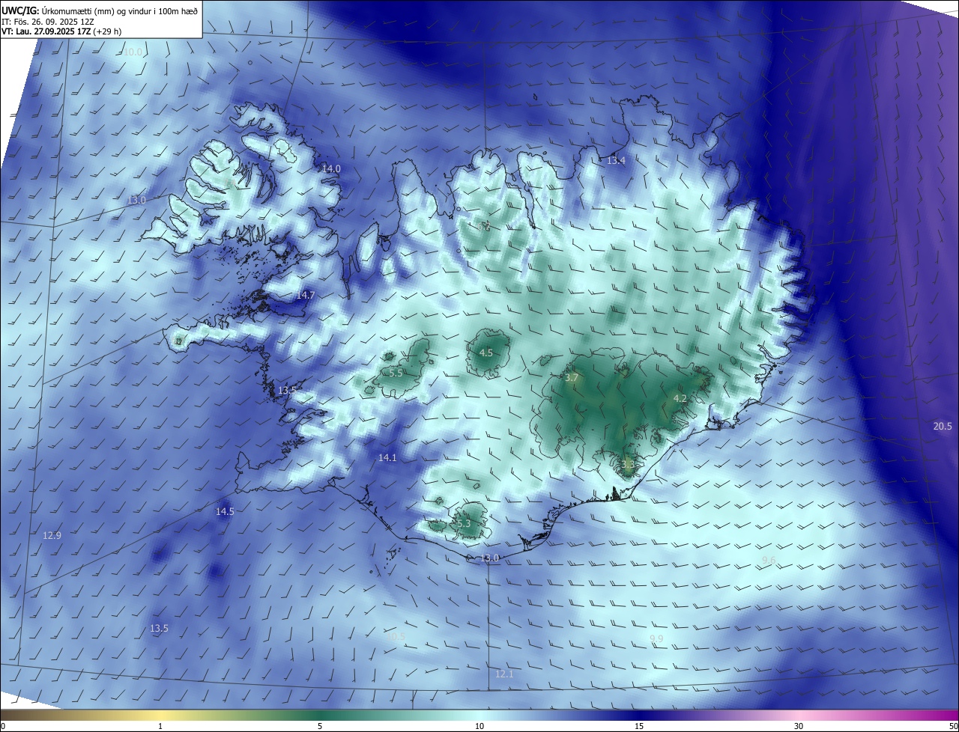The width and height of the screenshot is (959, 732).
Task: Select the 14.7 value label
Action: (x=306, y=296)
